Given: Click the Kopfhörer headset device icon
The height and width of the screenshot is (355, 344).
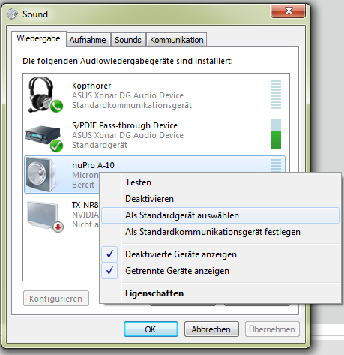Looking at the screenshot, I should click(x=45, y=95).
